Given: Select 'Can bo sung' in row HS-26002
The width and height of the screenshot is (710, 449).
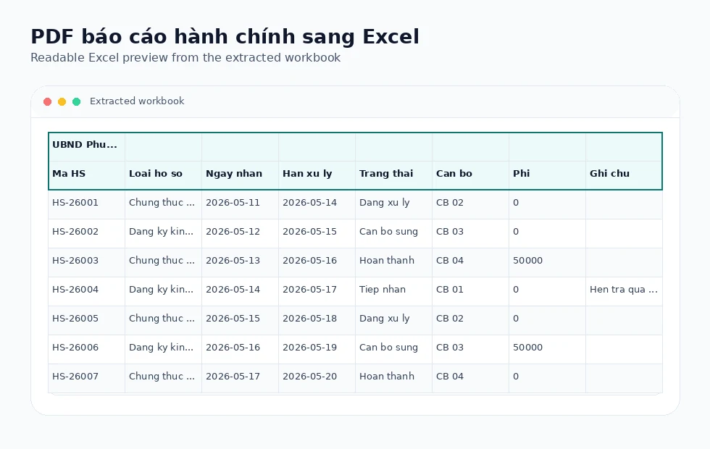Looking at the screenshot, I should click(393, 233).
